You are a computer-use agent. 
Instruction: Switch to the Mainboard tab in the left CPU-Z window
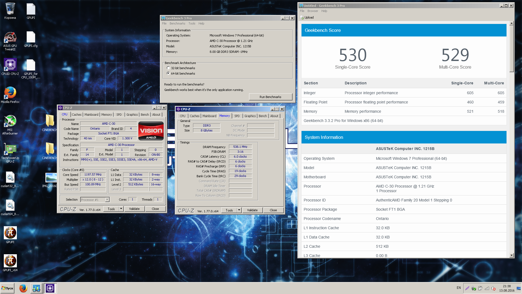91,115
